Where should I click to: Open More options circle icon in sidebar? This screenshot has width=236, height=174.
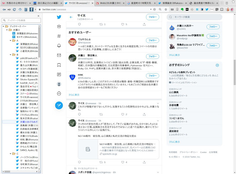click(x=59, y=94)
